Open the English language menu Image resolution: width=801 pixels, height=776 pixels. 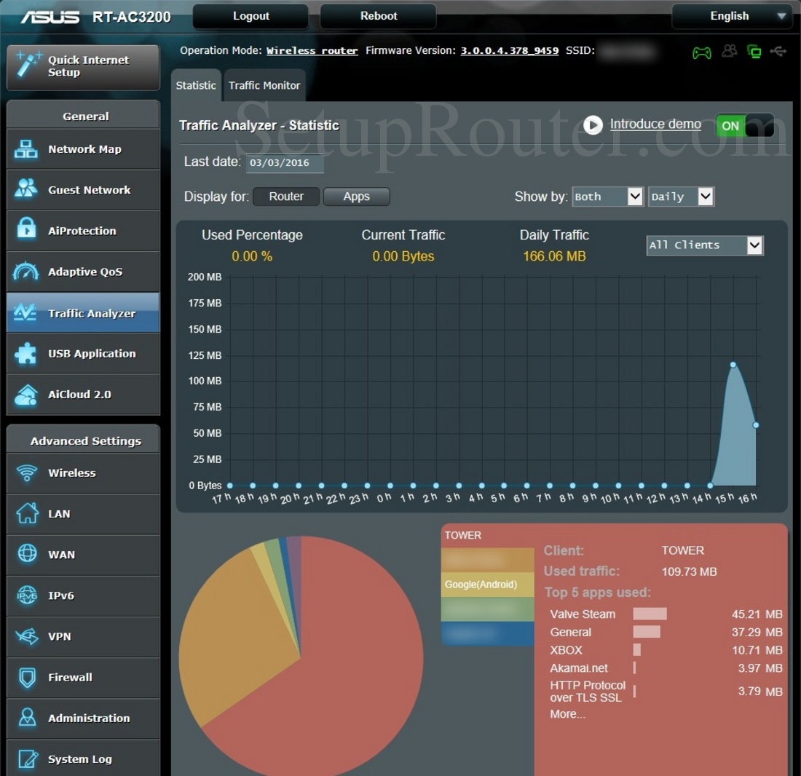pos(731,16)
